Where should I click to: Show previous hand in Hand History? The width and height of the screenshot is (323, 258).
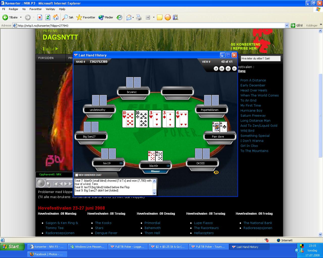coord(222,68)
